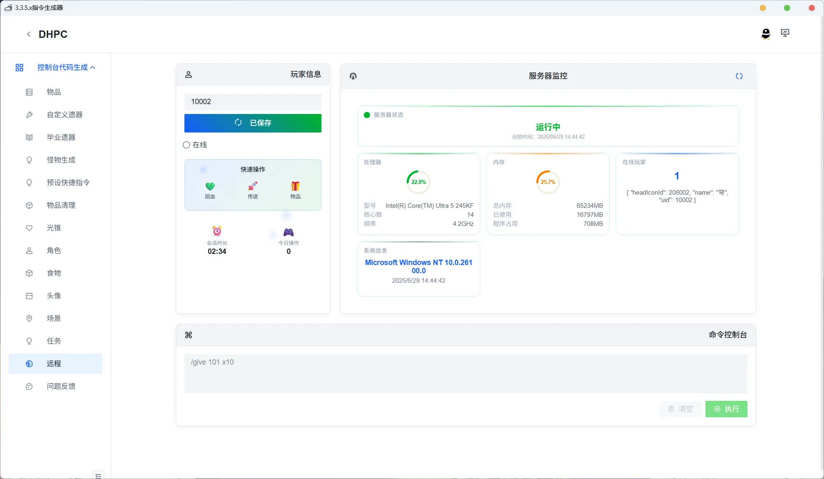Screen dimensions: 824x479
Task: Click the presentation screen icon in header
Action: tap(785, 33)
